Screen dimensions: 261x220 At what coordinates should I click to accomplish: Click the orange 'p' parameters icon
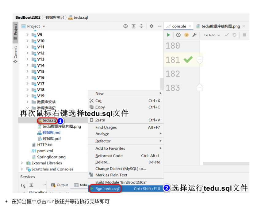click(186, 35)
